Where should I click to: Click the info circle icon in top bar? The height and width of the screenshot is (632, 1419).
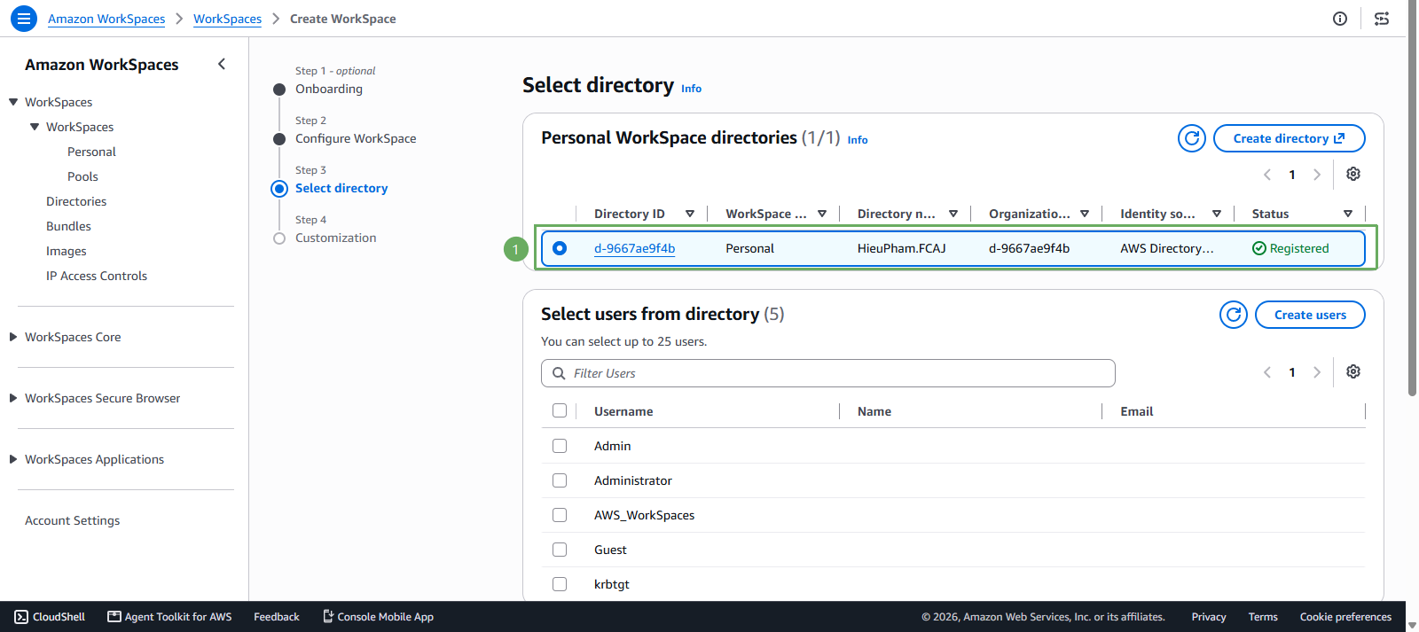[1340, 19]
